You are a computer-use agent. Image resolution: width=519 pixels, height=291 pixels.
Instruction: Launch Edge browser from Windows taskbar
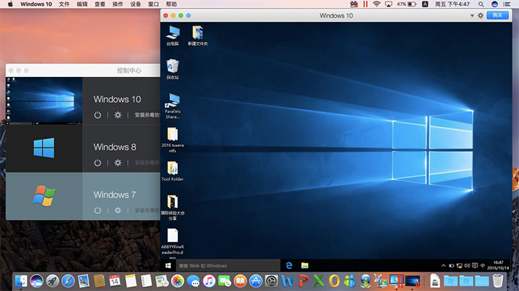tap(290, 265)
